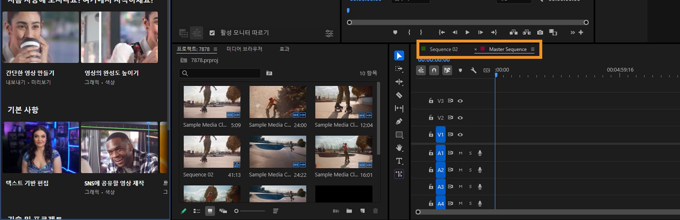Toggle the lock on track V3
The image size is (680, 220).
tap(431, 101)
